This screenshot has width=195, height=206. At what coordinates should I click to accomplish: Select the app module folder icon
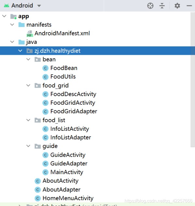click(x=14, y=17)
